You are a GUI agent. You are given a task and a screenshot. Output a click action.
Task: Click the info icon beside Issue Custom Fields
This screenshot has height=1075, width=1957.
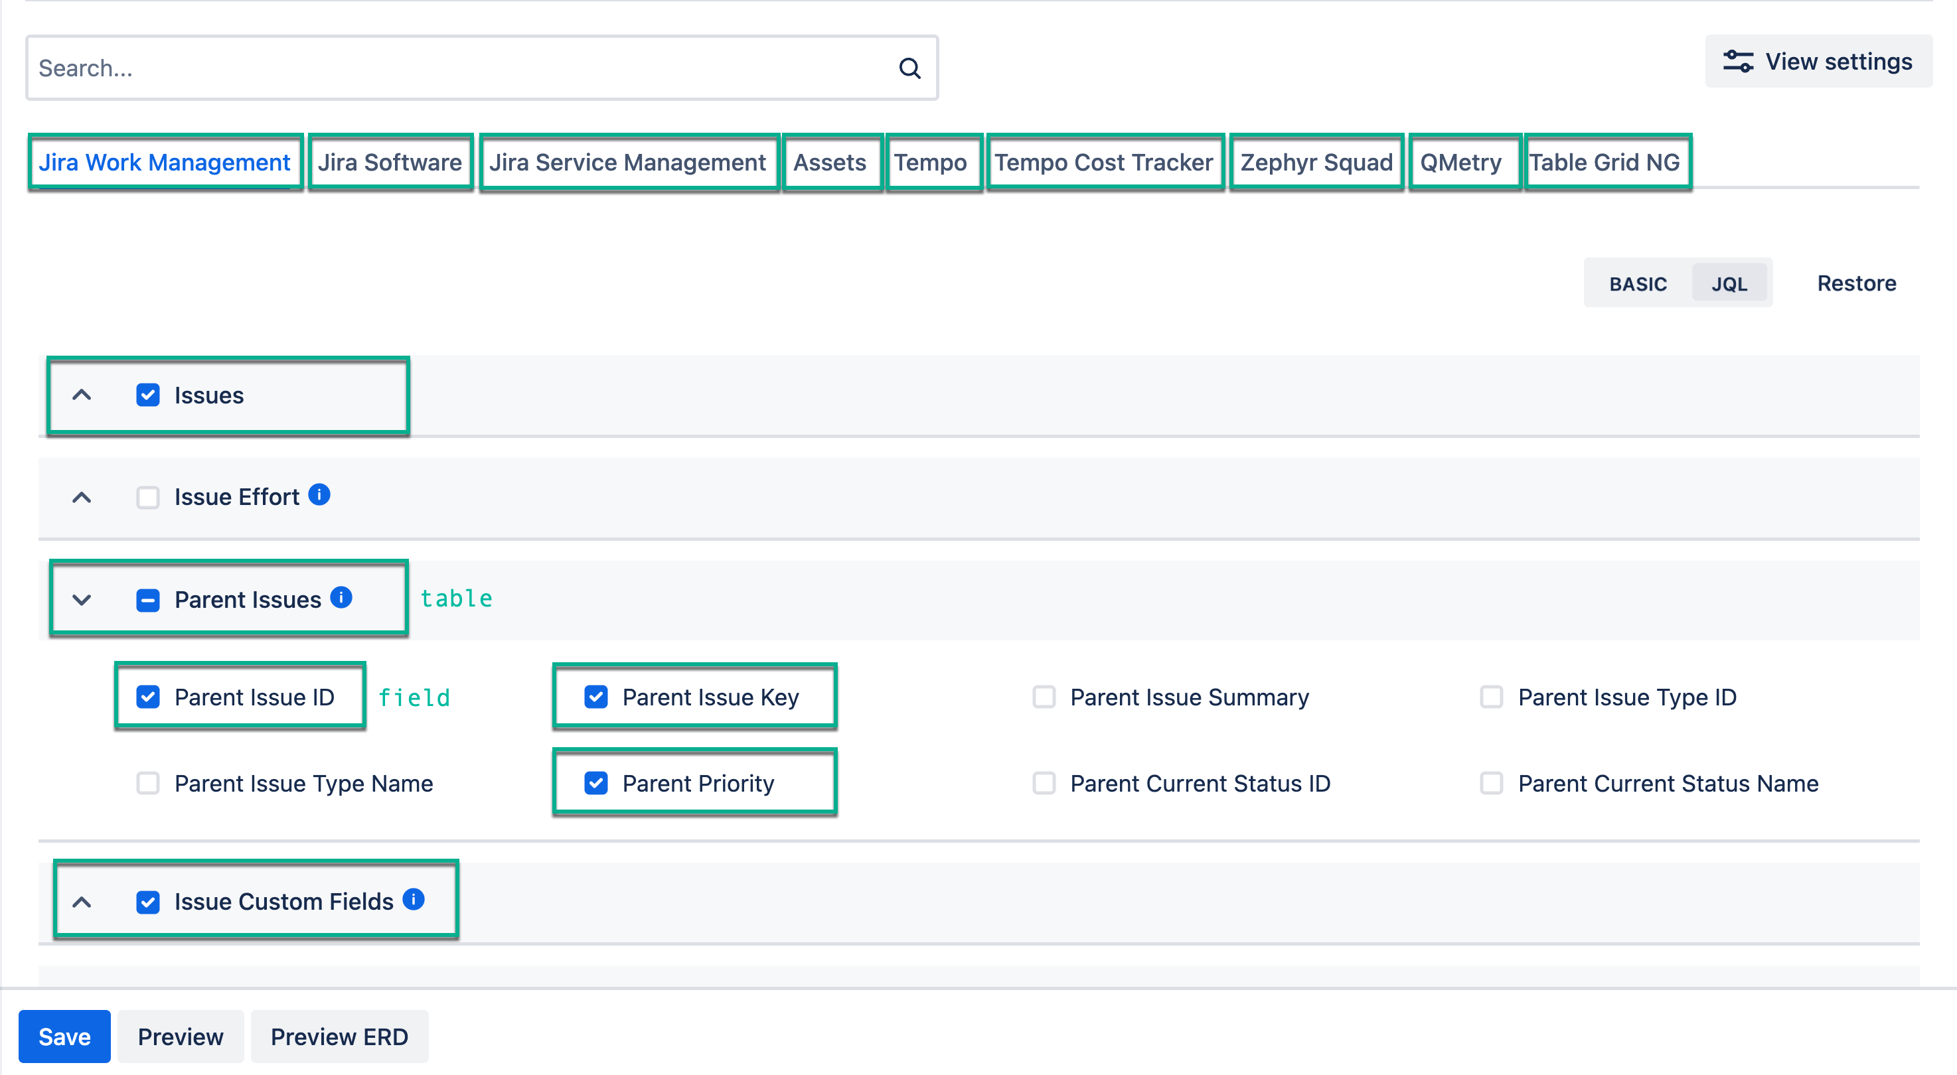pos(414,900)
